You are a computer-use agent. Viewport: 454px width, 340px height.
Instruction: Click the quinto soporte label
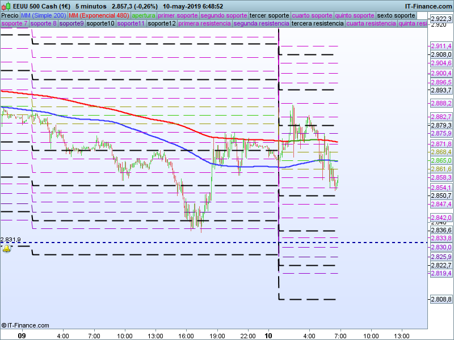[x=355, y=16]
